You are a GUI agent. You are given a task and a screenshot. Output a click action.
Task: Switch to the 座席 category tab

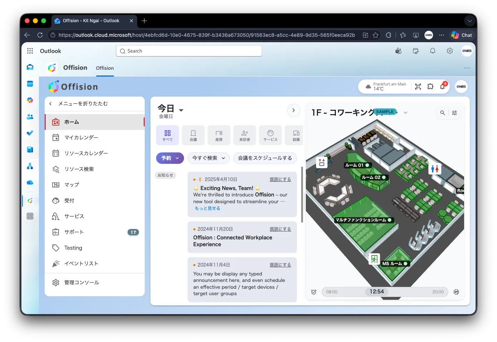(x=219, y=135)
